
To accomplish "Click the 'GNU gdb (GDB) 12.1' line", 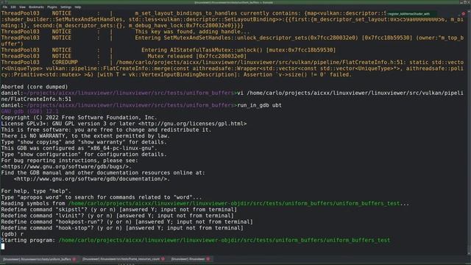I will 29,111.
